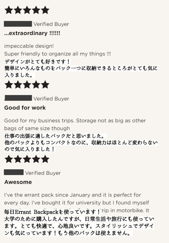Open the "...extraordinary !!!!!!" review title

(x=32, y=33)
